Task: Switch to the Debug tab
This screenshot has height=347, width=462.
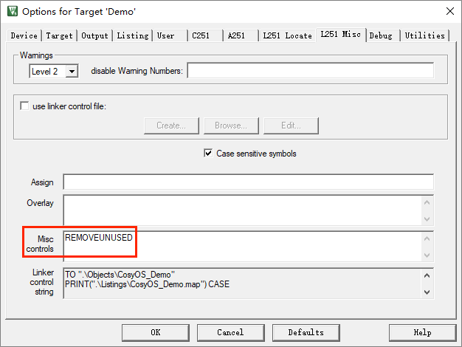Action: coord(381,35)
